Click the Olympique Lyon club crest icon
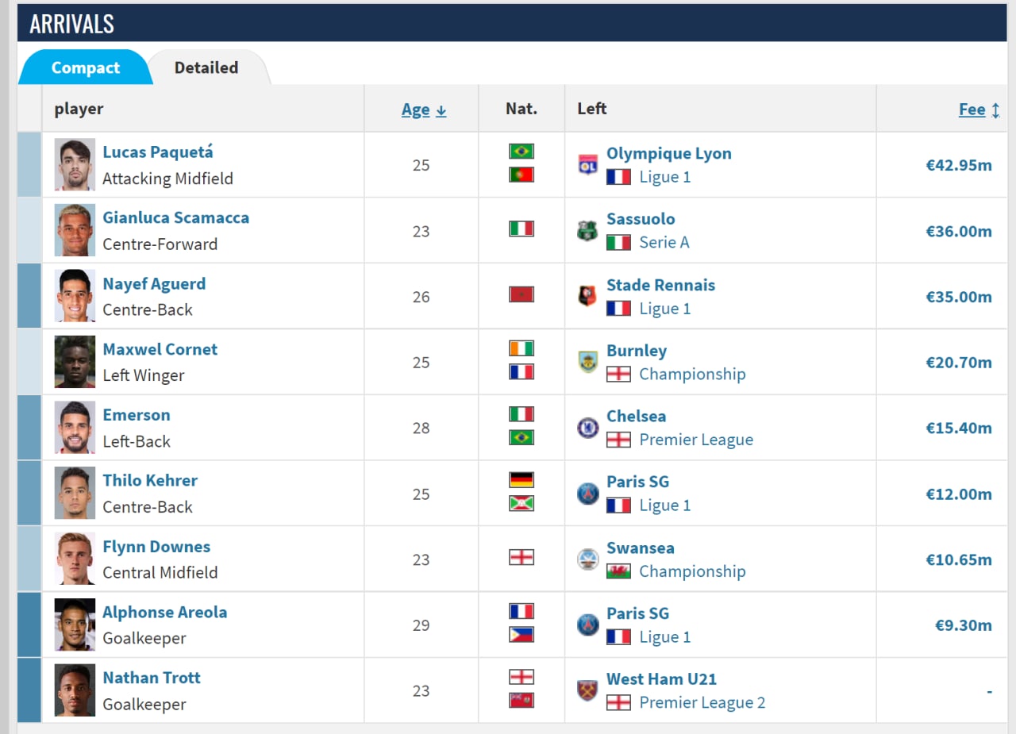Screen dimensions: 1016x734 point(587,165)
